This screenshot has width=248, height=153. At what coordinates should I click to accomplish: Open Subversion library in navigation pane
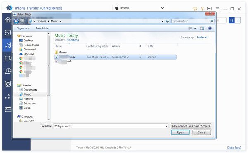[x=28, y=103]
